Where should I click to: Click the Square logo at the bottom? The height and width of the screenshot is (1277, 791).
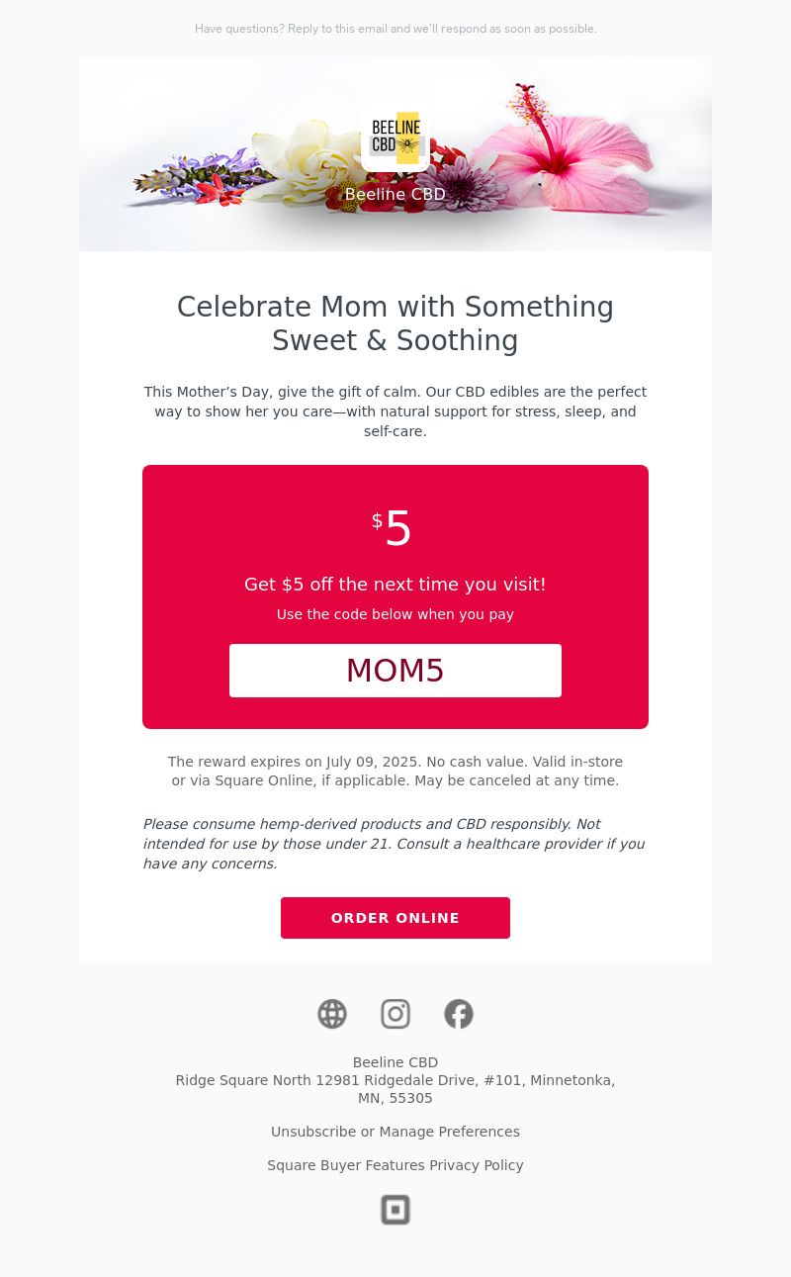(395, 1210)
